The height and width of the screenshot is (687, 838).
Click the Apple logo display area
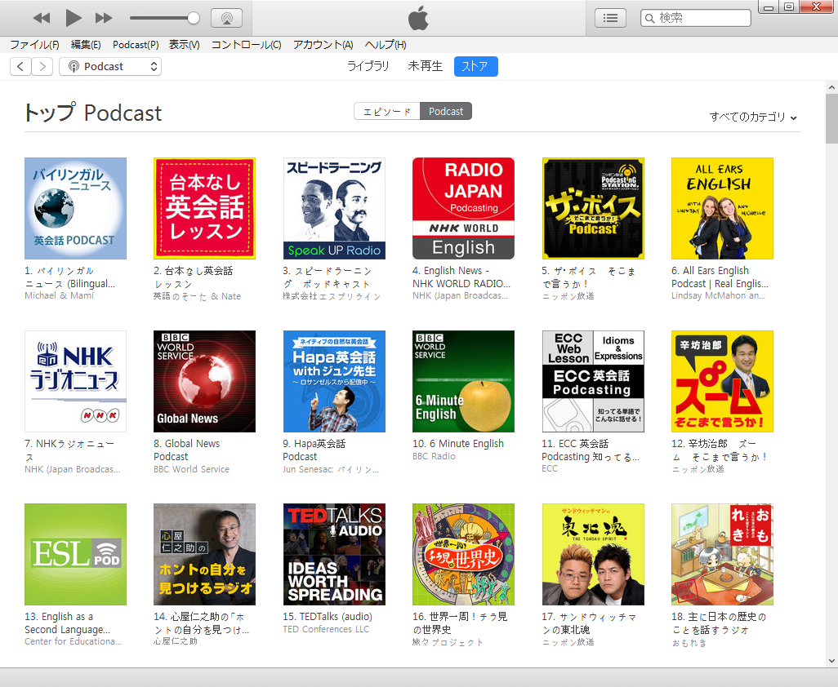point(418,18)
